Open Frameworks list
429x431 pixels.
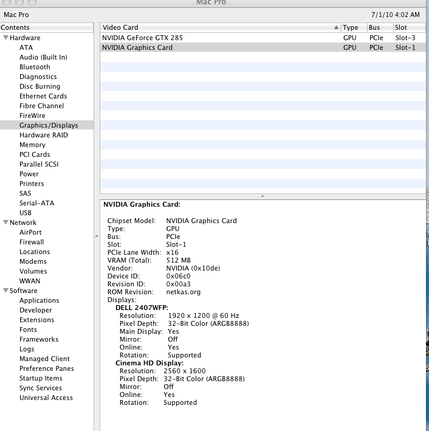point(39,339)
